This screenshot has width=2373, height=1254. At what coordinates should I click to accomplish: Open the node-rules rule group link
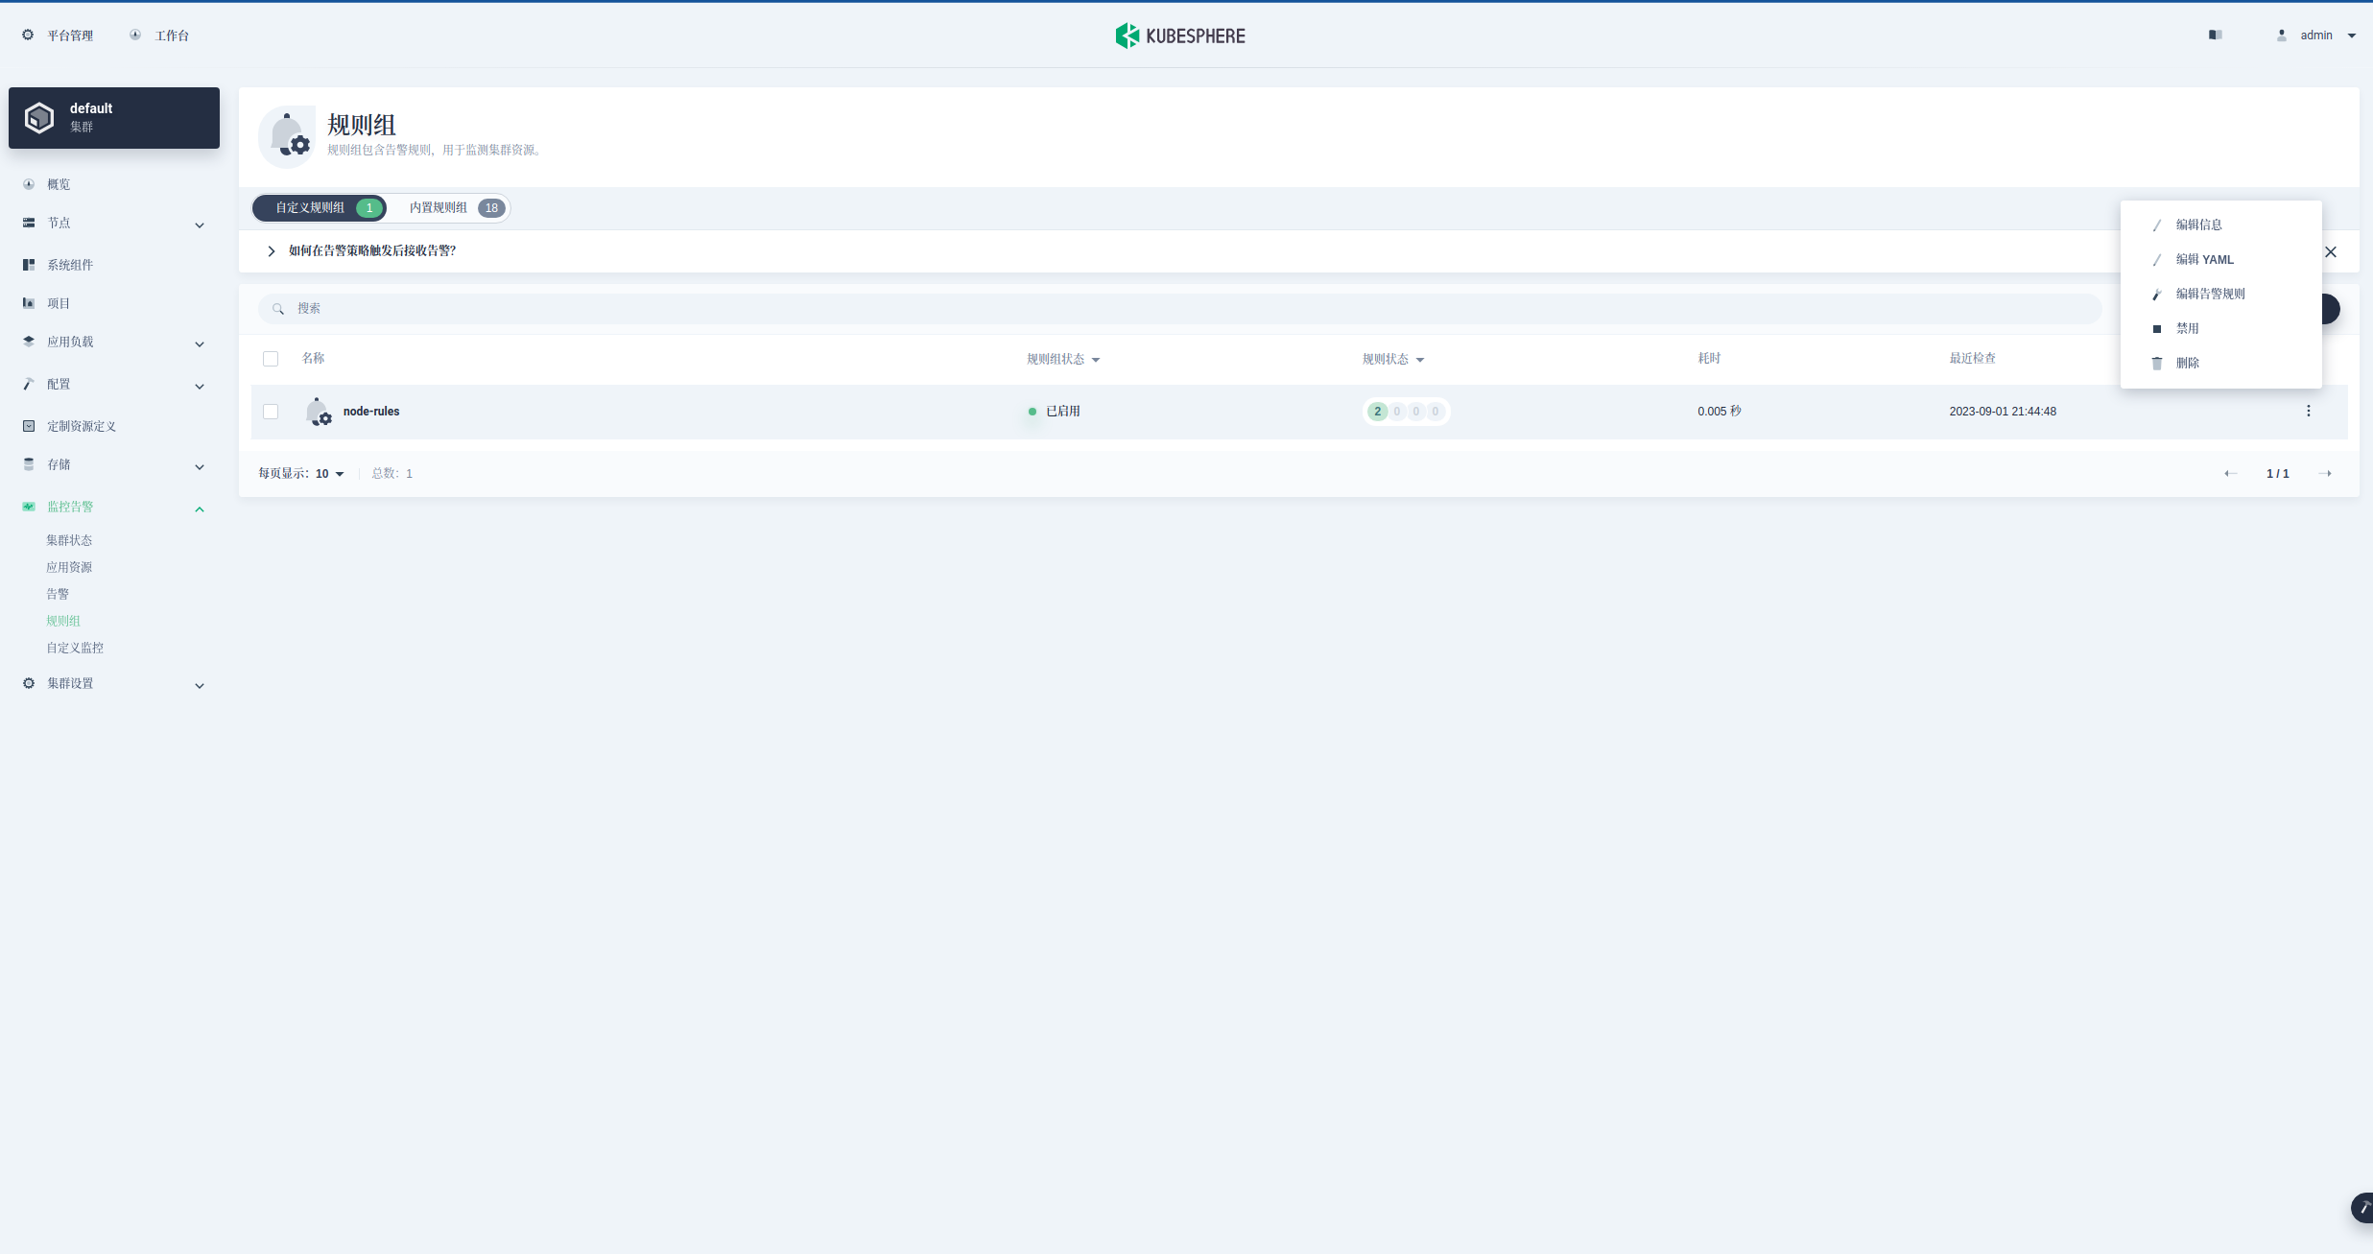pyautogui.click(x=371, y=412)
